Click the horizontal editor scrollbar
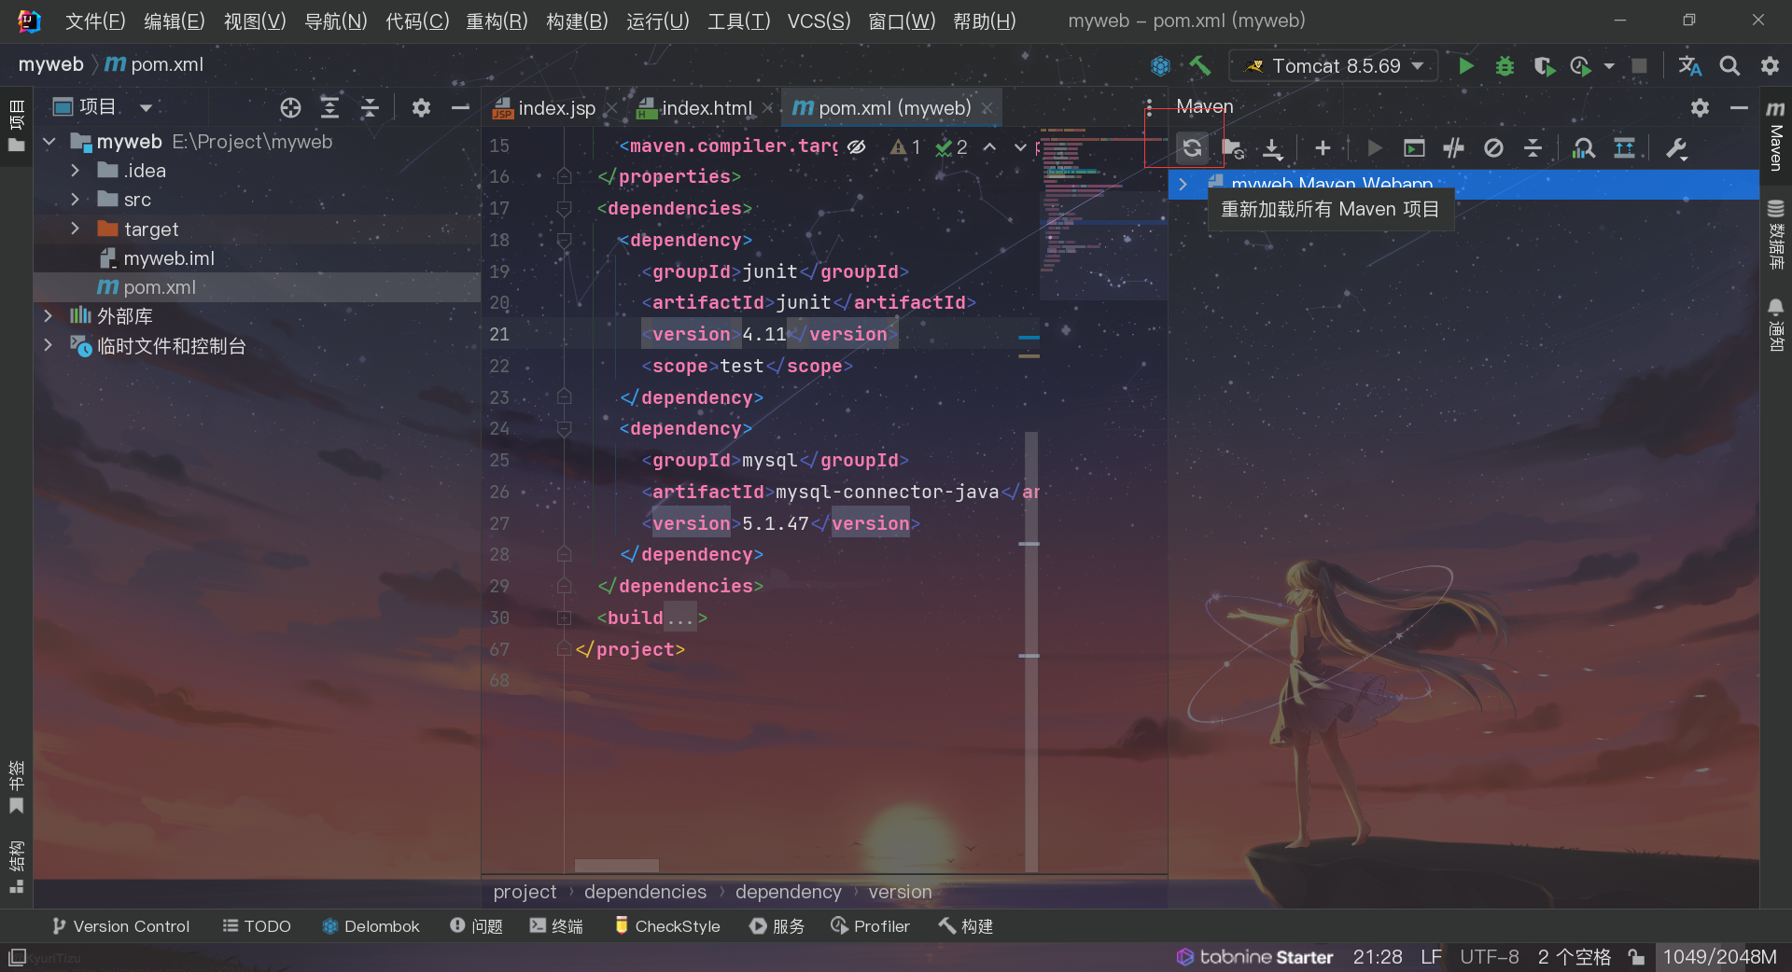Viewport: 1792px width, 972px height. click(x=616, y=865)
